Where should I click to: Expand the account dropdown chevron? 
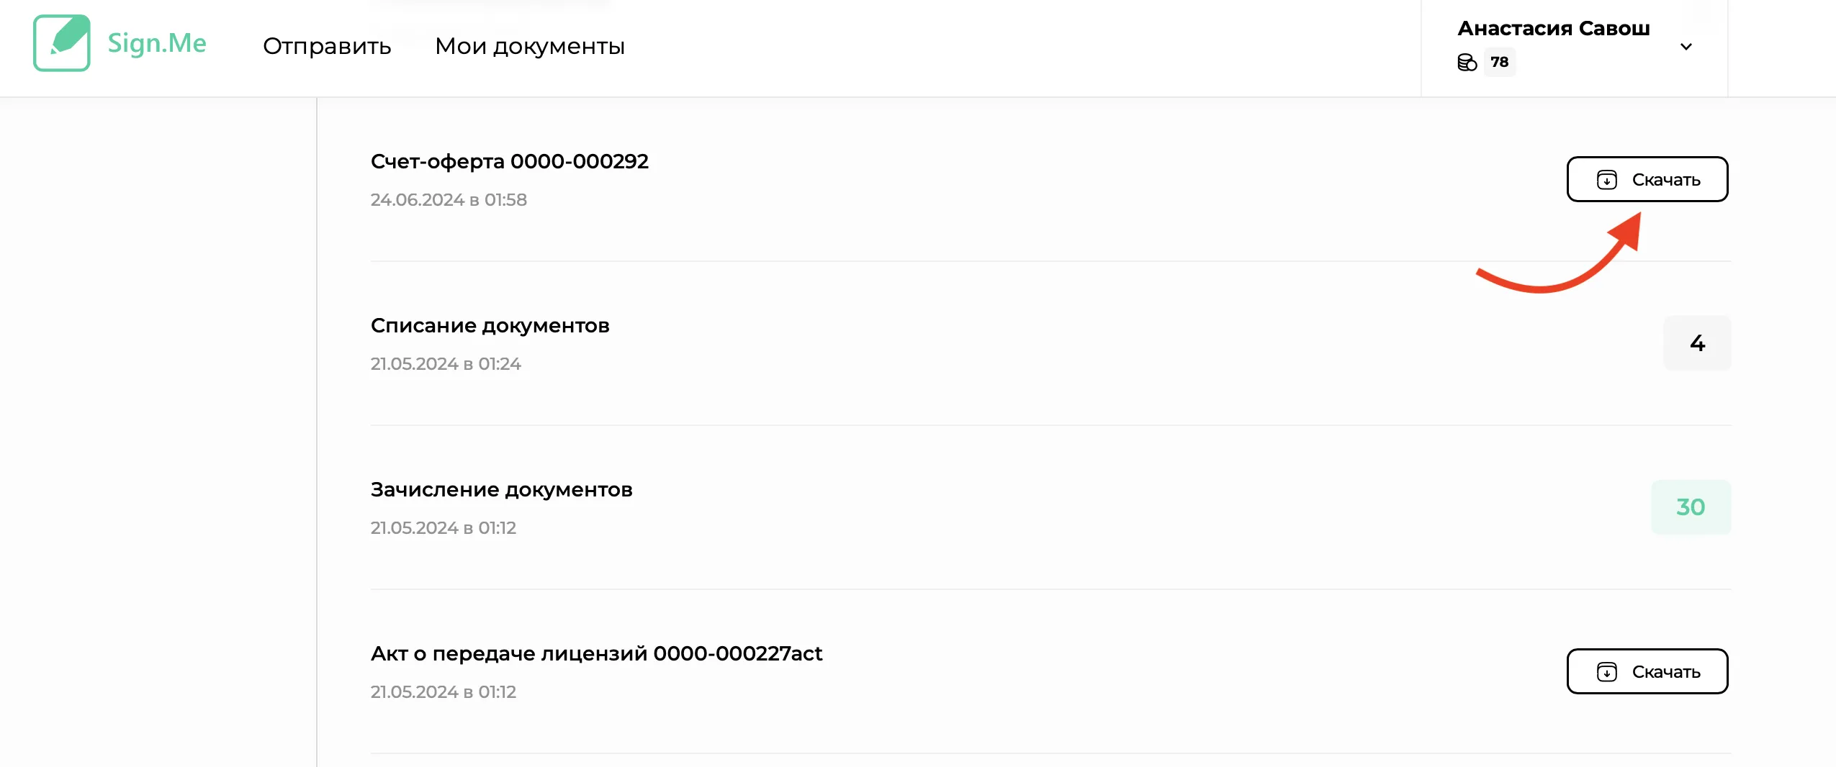[x=1686, y=47]
